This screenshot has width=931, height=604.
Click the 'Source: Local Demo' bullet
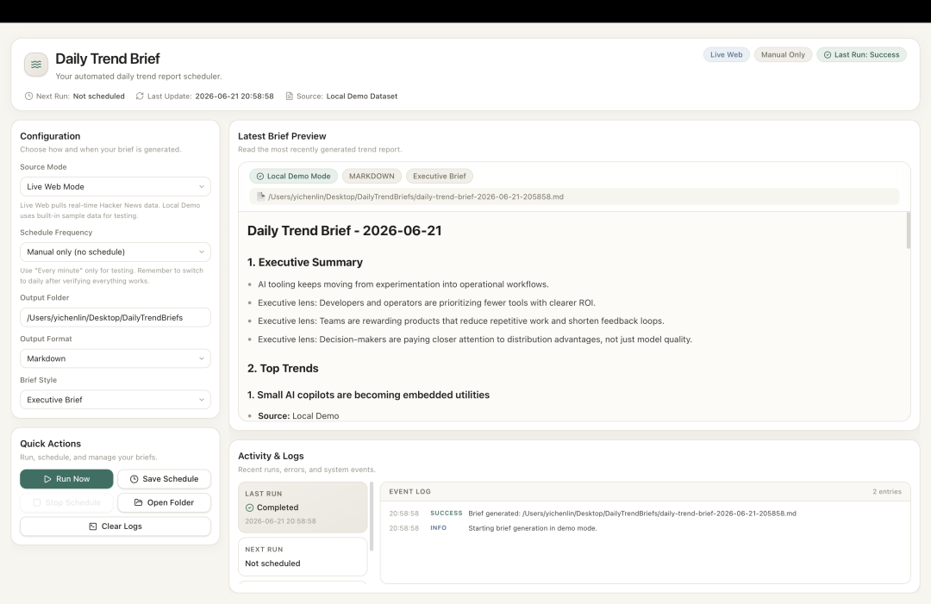point(298,416)
